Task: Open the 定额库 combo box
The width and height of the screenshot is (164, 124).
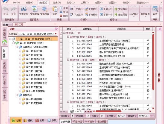Action: [37, 34]
